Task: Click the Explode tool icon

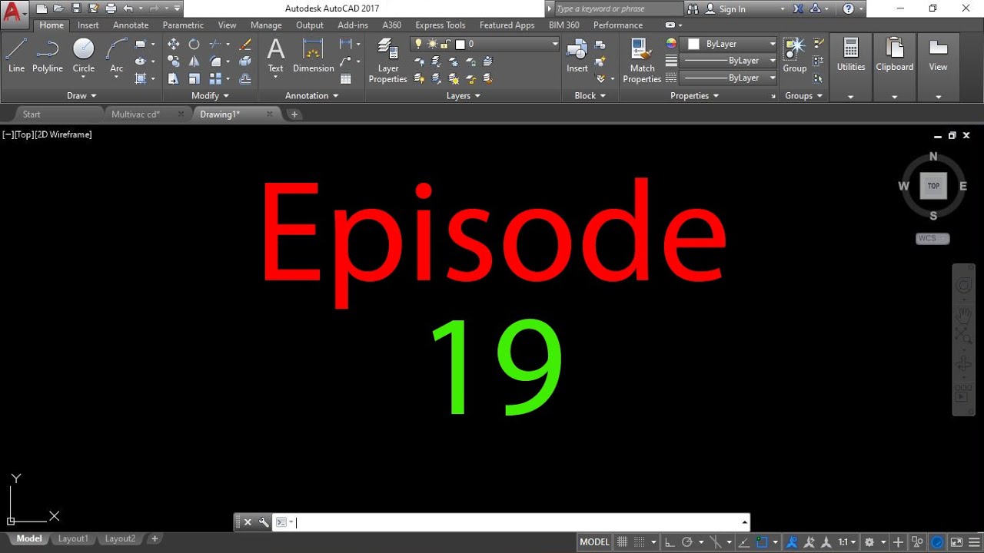Action: click(245, 61)
